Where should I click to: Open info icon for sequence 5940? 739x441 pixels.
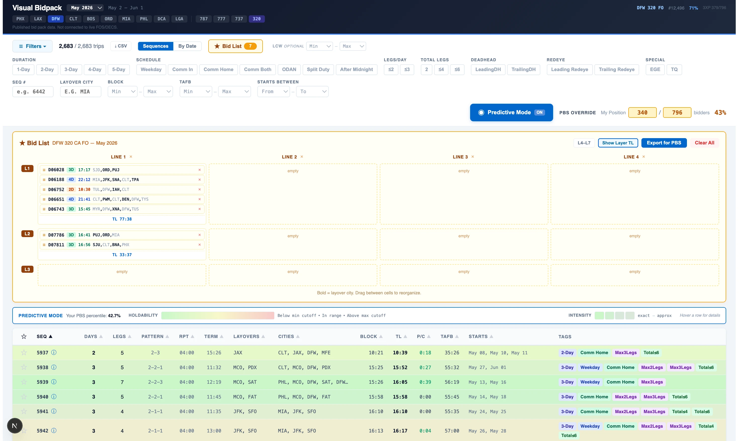click(54, 397)
